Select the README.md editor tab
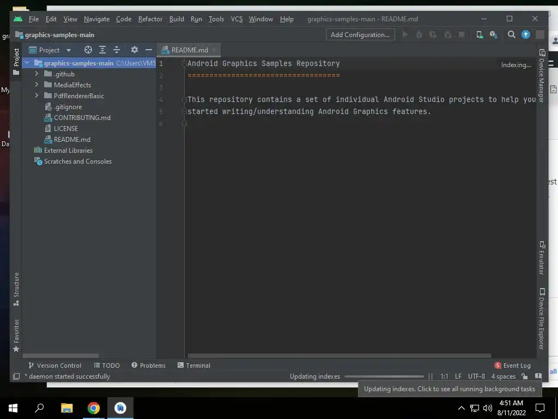Image resolution: width=558 pixels, height=419 pixels. (x=189, y=50)
